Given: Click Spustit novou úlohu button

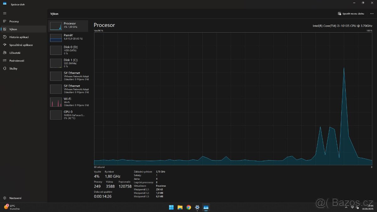Looking at the screenshot, I should [351, 14].
